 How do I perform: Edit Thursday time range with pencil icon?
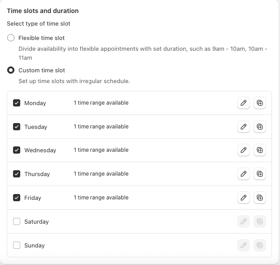click(x=243, y=174)
